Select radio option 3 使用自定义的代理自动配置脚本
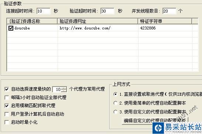 coord(115,112)
